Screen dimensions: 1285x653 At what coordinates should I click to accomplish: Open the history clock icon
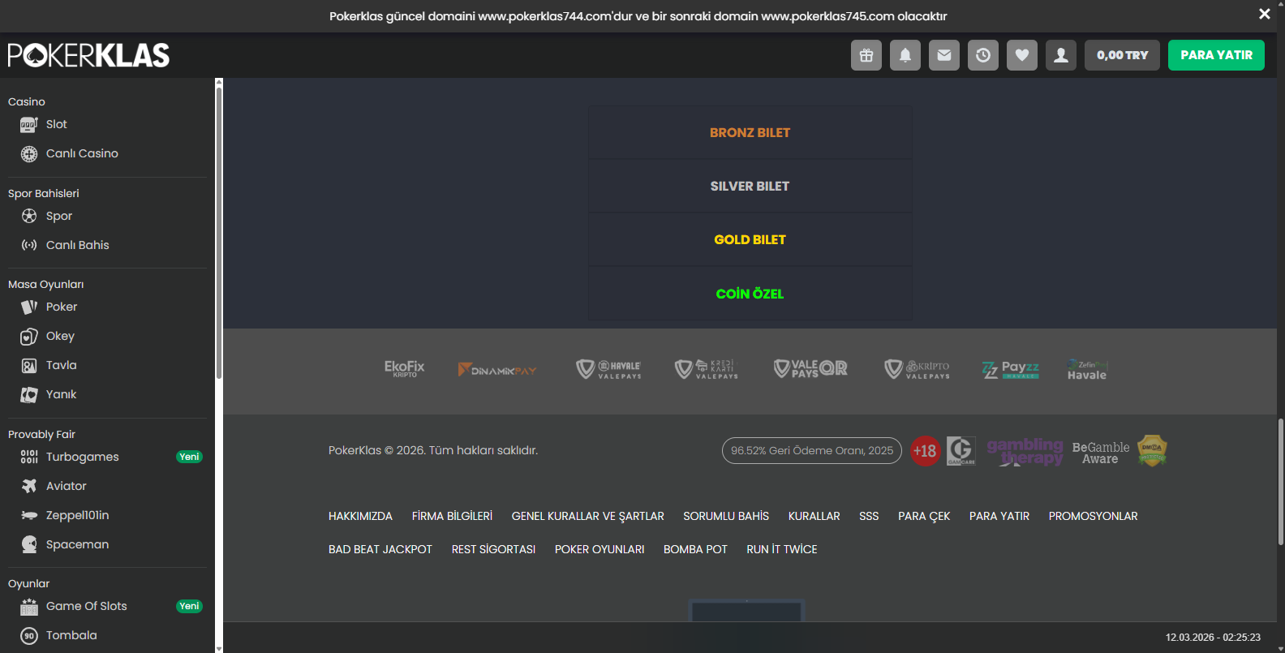[983, 55]
